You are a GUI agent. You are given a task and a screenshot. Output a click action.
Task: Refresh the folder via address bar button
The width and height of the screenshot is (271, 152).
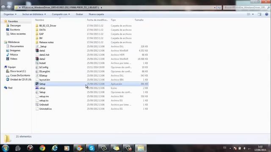pos(219,8)
